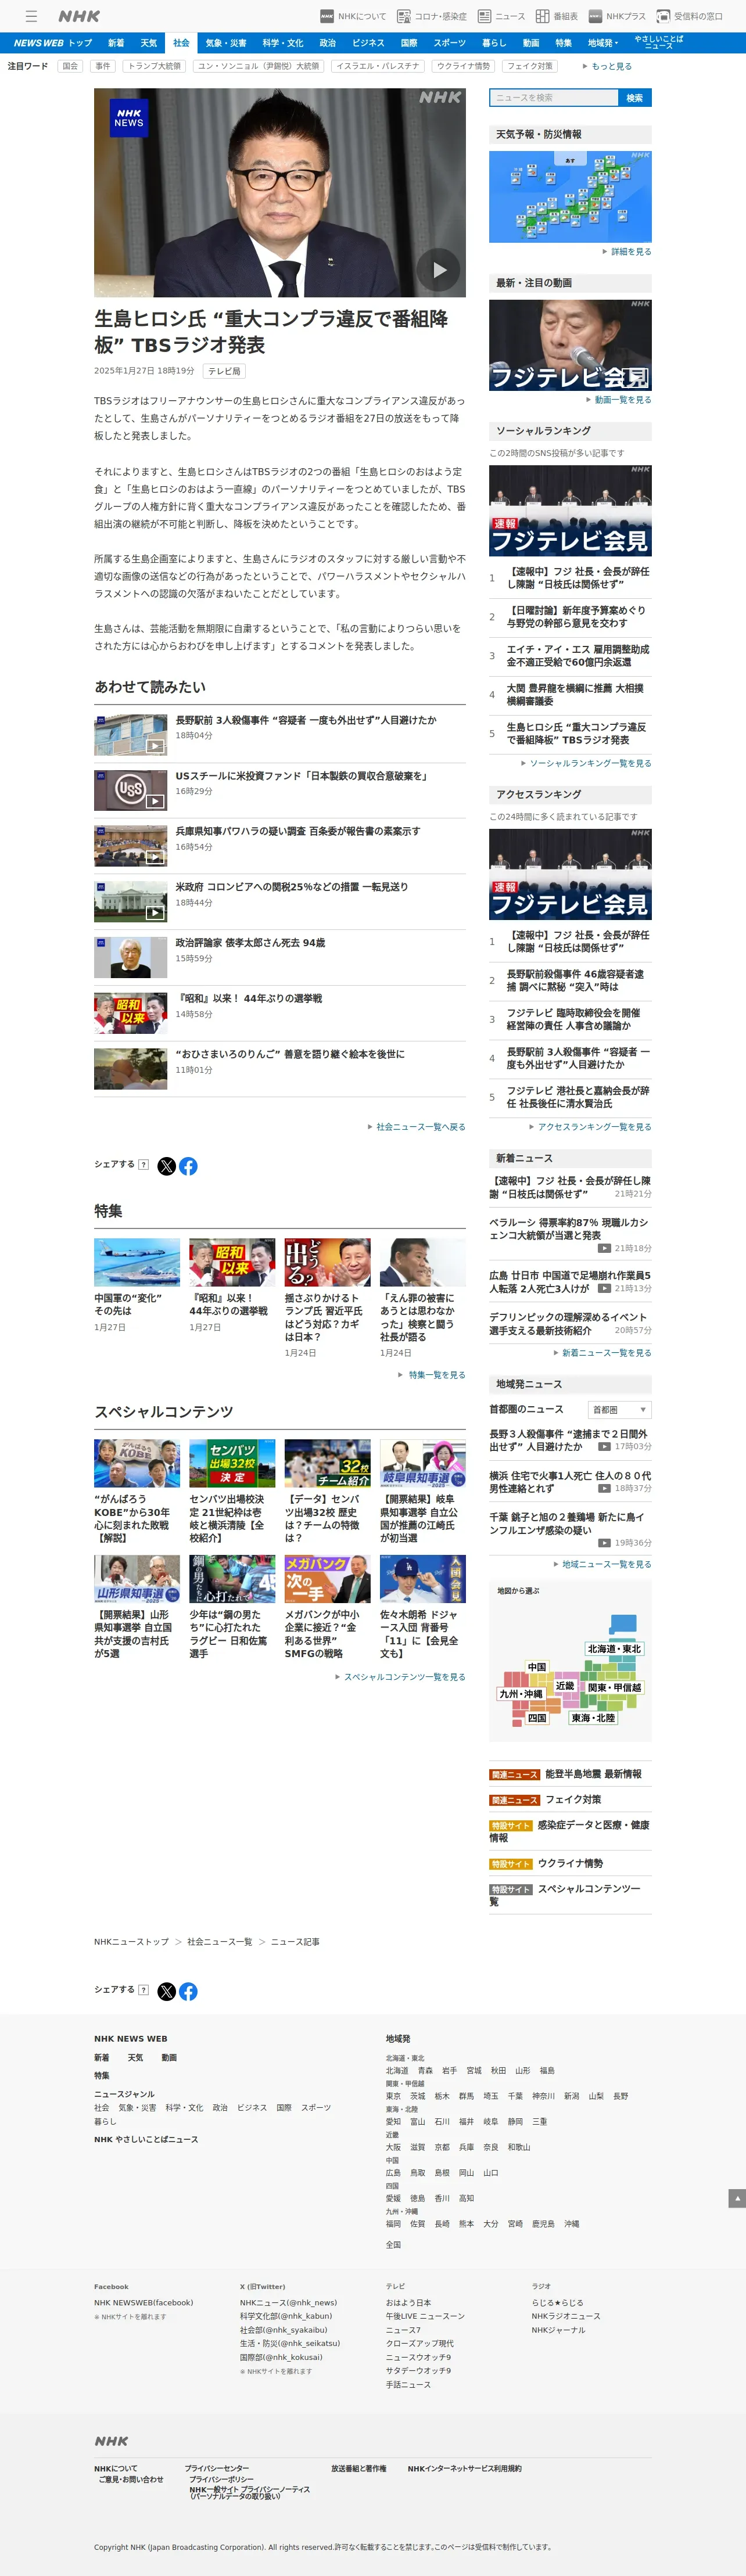
Task: Open 政治評論家 俵孝太郎さん死去 article
Action: (x=250, y=943)
